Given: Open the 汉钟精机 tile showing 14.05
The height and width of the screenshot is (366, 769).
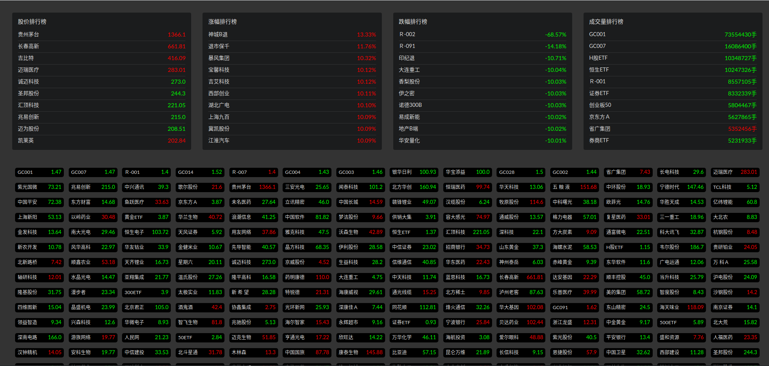Looking at the screenshot, I should (x=39, y=353).
